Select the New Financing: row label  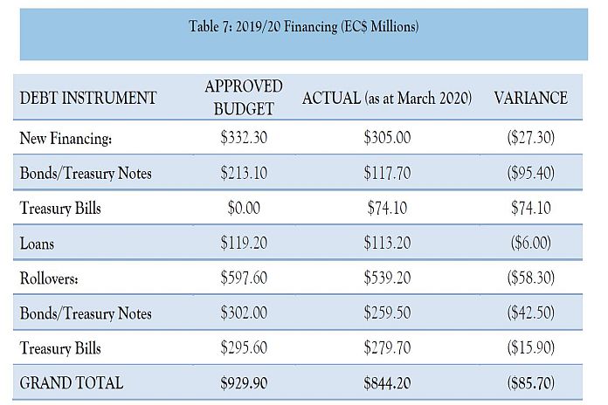point(66,138)
